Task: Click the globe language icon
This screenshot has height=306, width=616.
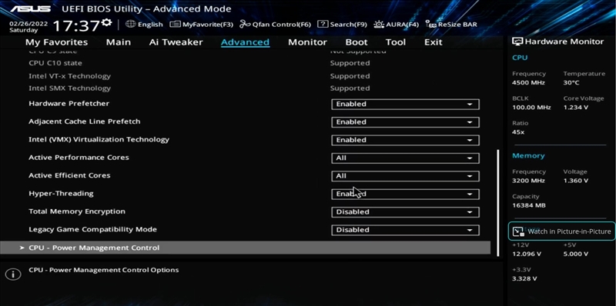Action: point(130,24)
